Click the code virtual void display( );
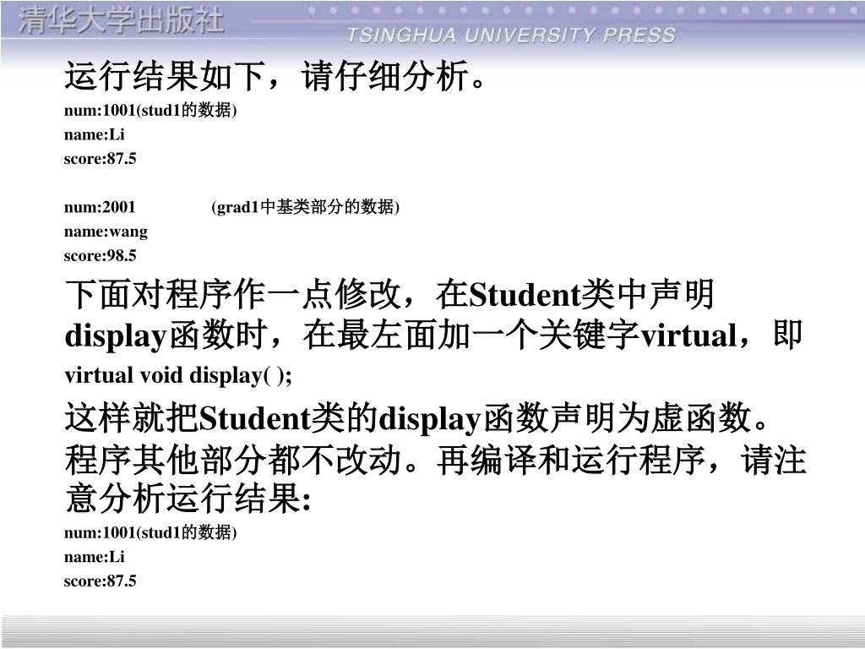Screen dimensions: 865x649 pos(178,375)
